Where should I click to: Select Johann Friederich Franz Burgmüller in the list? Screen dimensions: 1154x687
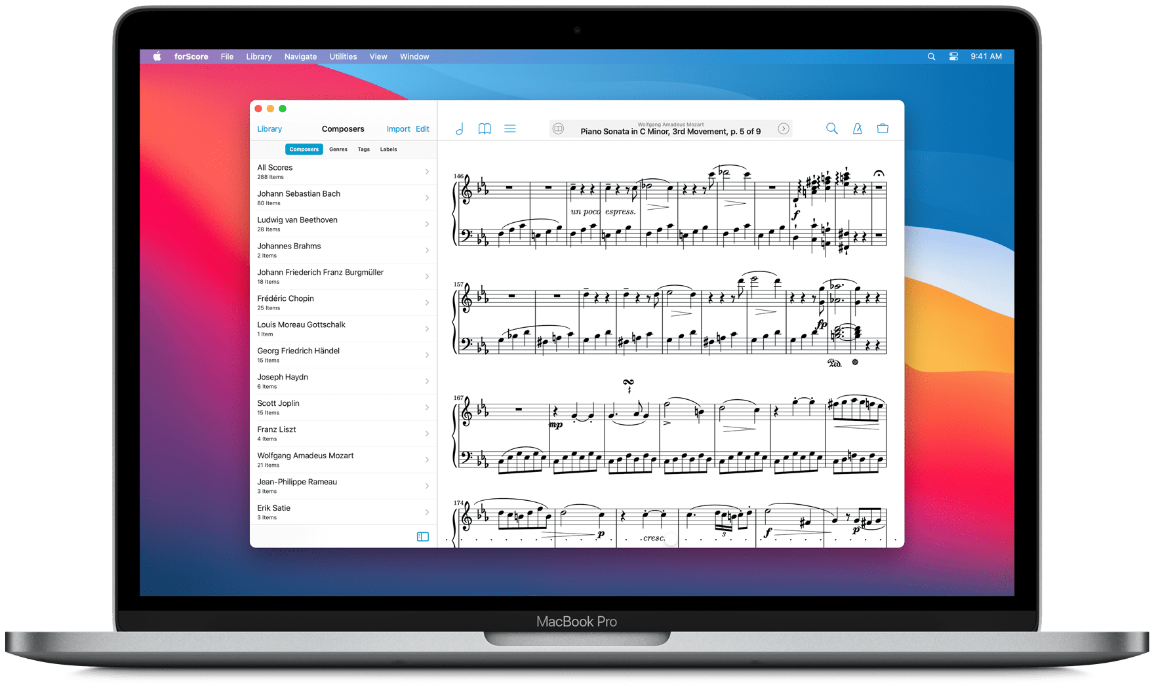tap(343, 277)
